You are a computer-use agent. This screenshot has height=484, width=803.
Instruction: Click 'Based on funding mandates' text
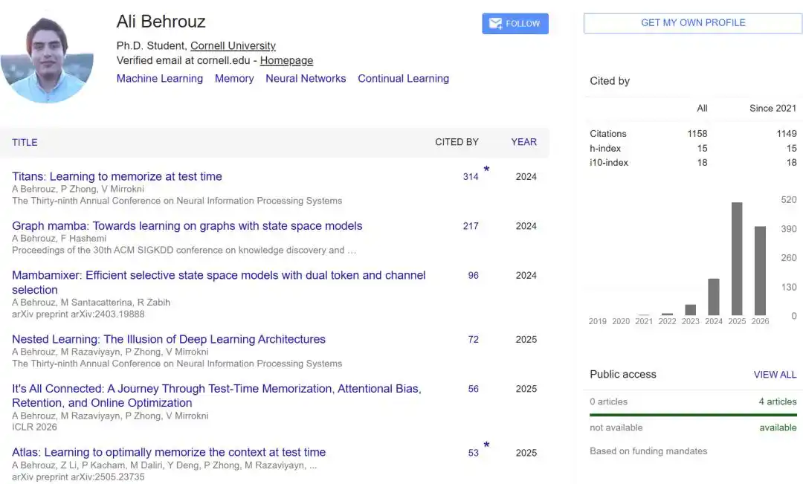(648, 451)
